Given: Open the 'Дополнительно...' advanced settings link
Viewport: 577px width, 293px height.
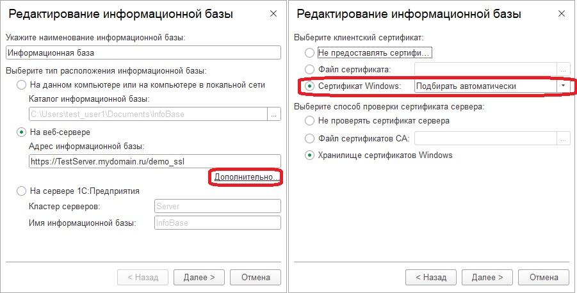Looking at the screenshot, I should coord(247,177).
